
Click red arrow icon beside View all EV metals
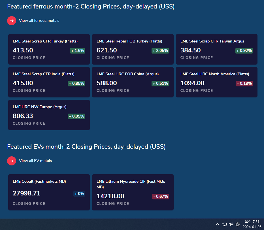point(12,161)
